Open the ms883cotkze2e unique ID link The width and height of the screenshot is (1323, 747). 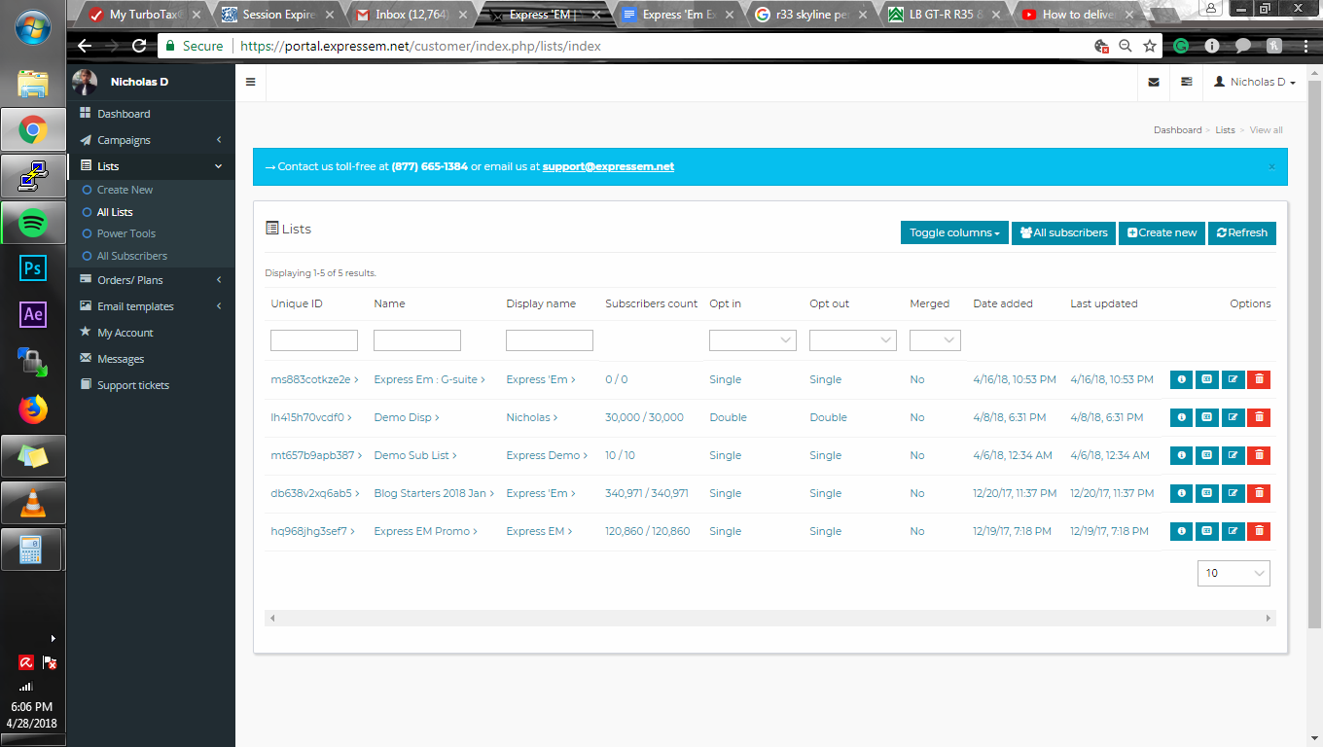[314, 379]
